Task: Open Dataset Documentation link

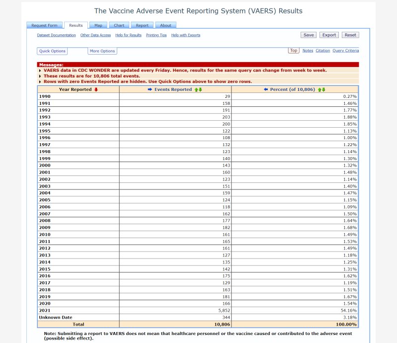Action: pyautogui.click(x=56, y=35)
